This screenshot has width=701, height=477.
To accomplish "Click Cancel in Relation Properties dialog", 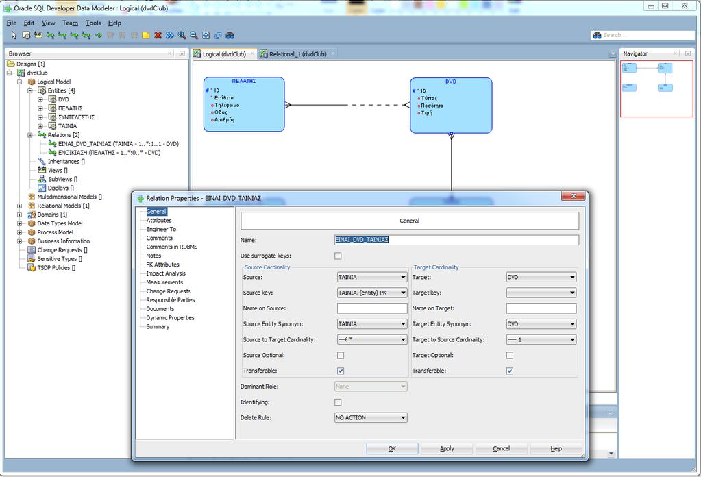I will 501,448.
